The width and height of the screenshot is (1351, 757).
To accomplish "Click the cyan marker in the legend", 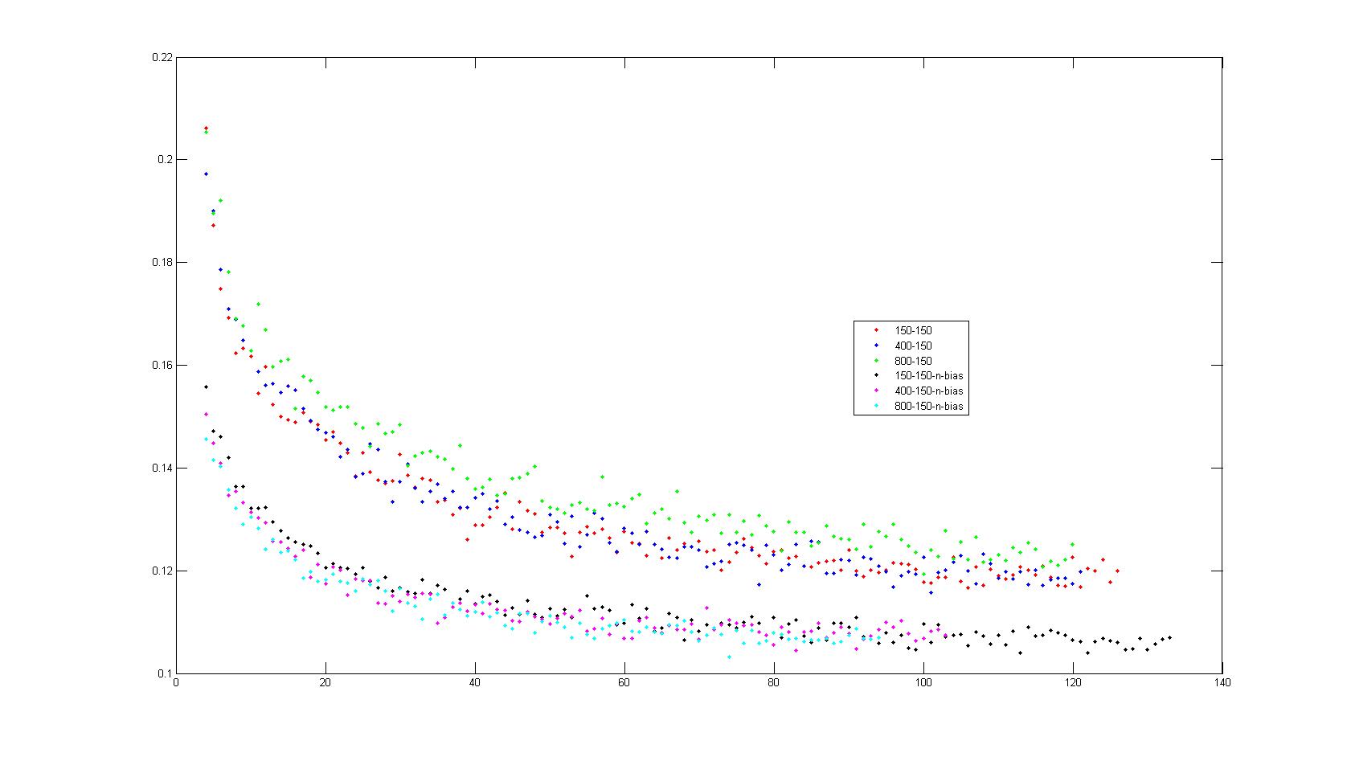I will (x=875, y=407).
